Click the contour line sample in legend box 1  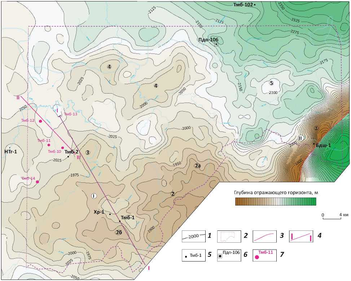193,237
